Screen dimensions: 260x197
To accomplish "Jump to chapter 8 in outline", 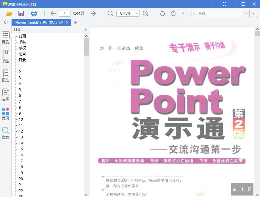I will [x=20, y=107].
